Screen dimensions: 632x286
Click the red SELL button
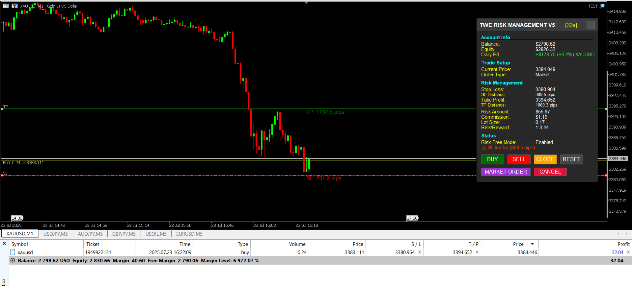point(519,159)
